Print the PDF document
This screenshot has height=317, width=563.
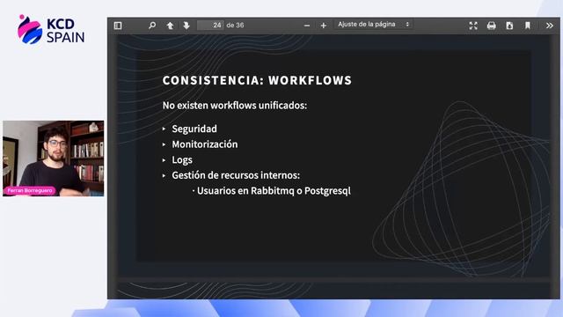coord(491,26)
